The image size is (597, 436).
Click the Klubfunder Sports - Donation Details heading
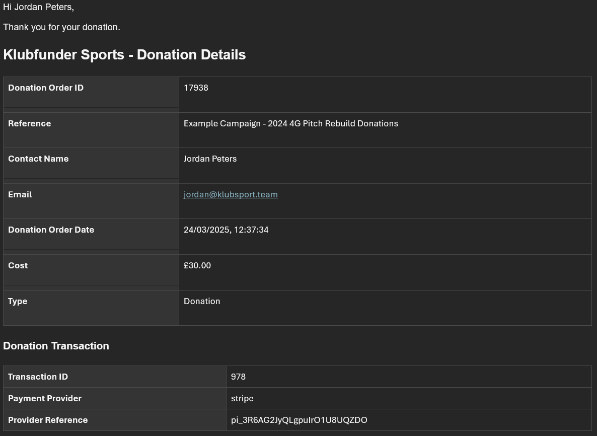pyautogui.click(x=124, y=55)
